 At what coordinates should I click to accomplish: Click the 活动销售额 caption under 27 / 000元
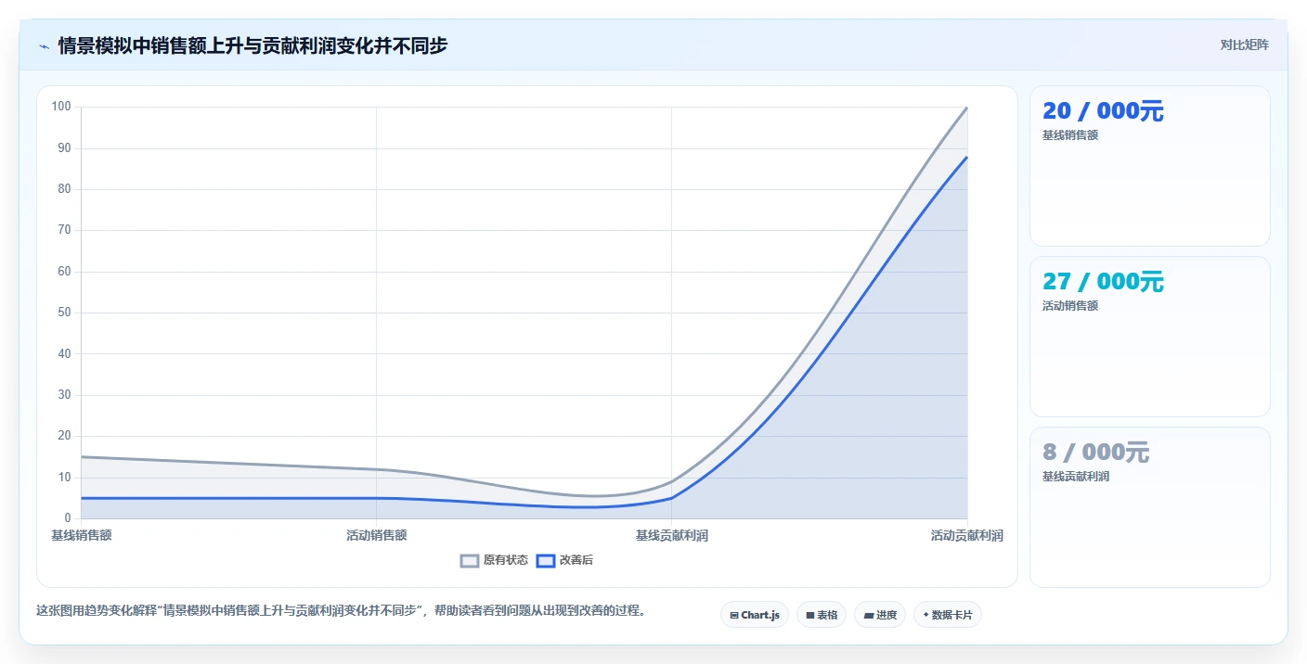(1070, 306)
